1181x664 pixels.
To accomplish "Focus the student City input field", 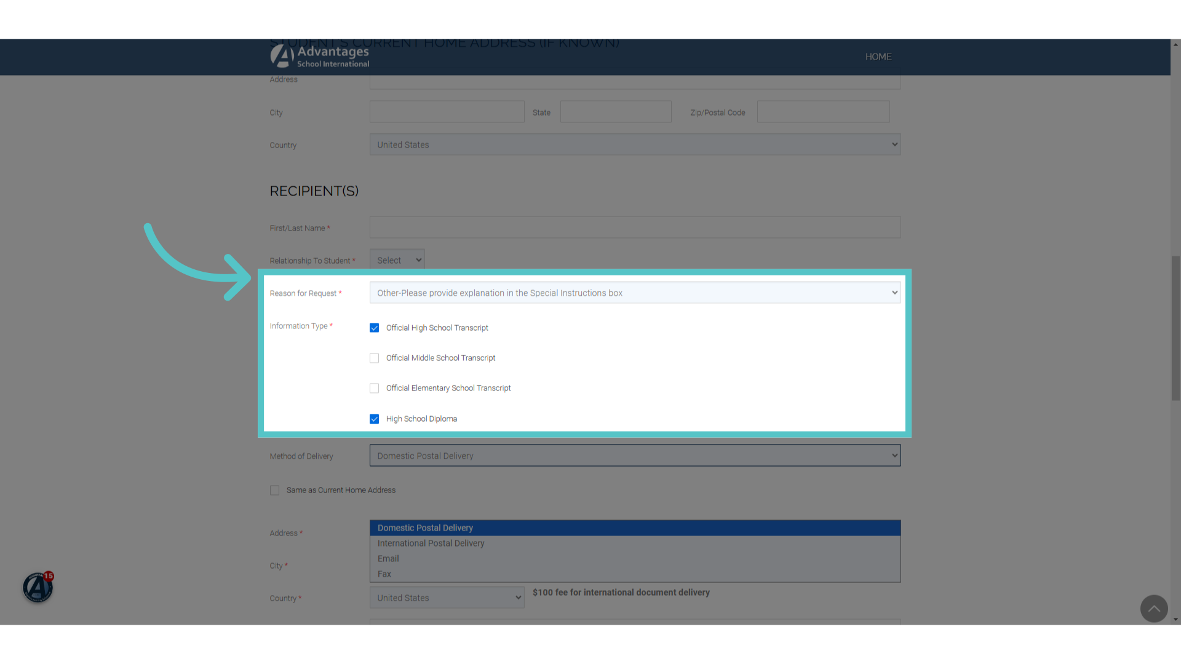I will pos(447,112).
